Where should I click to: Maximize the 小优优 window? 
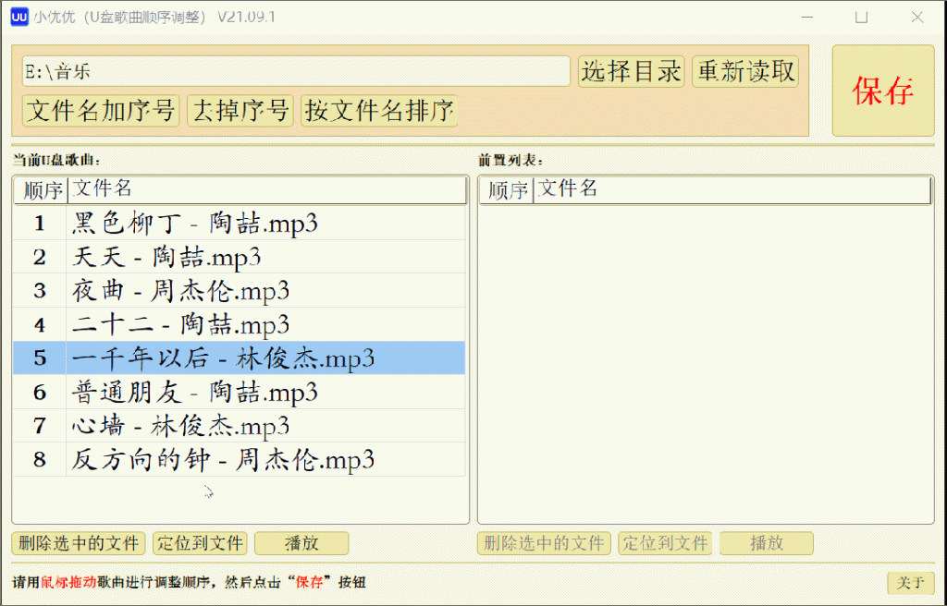862,17
